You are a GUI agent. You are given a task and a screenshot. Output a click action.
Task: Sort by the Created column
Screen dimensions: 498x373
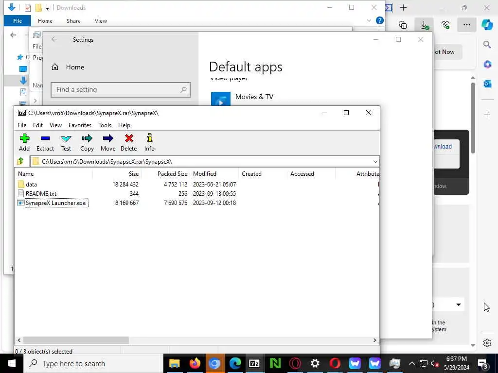(x=263, y=174)
